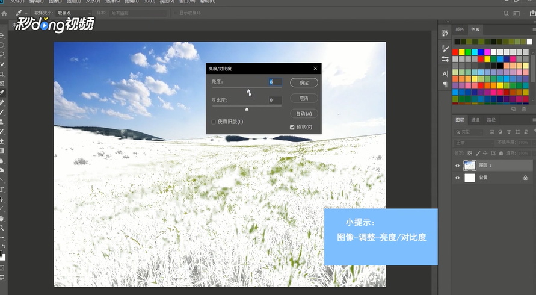Screen dimensions: 536x295
Task: Switch to the 色板 swatches tab
Action: point(475,29)
